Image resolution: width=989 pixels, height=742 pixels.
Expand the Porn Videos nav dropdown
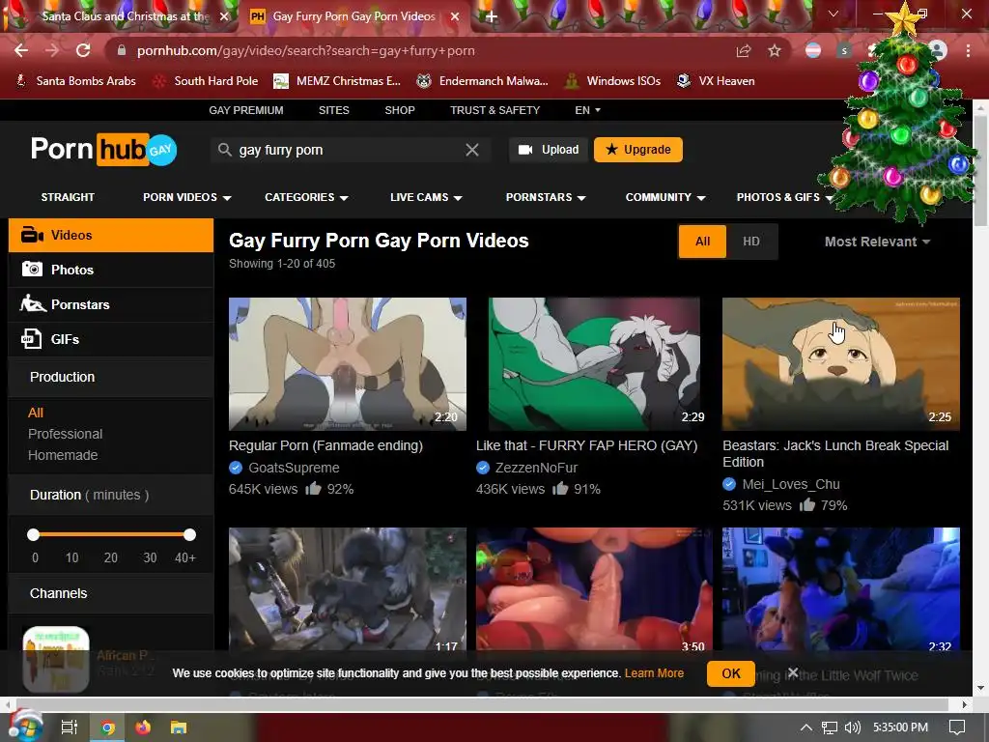point(186,197)
